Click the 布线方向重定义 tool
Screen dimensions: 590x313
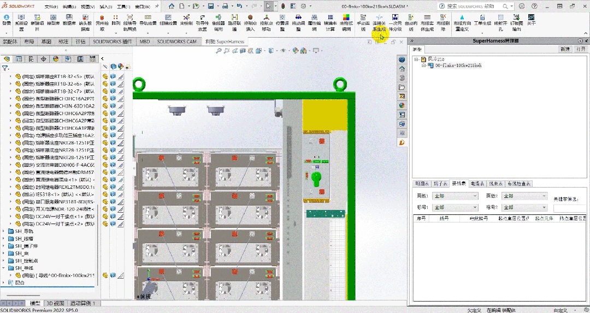(x=462, y=22)
